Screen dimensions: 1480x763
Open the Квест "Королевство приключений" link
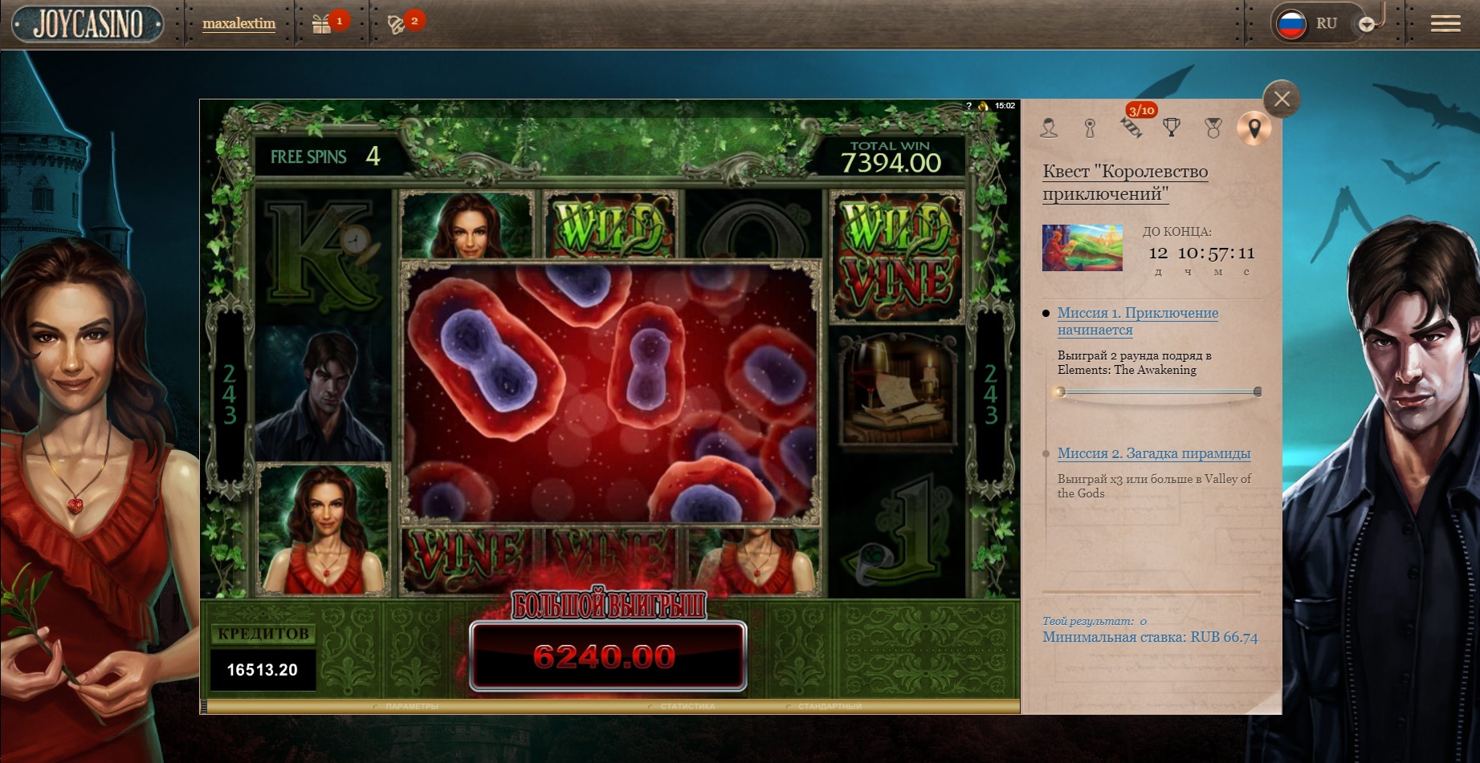pyautogui.click(x=1124, y=182)
